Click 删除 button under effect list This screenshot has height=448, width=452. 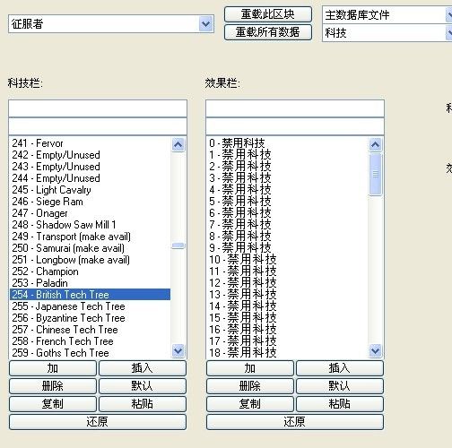(x=250, y=386)
